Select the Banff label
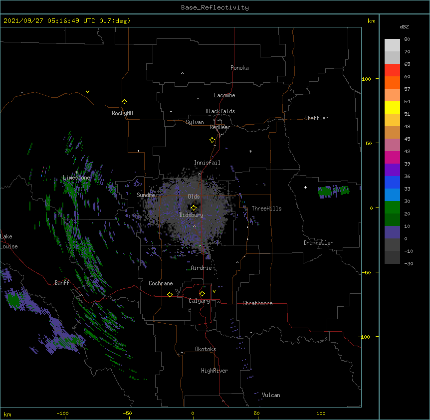 point(62,283)
